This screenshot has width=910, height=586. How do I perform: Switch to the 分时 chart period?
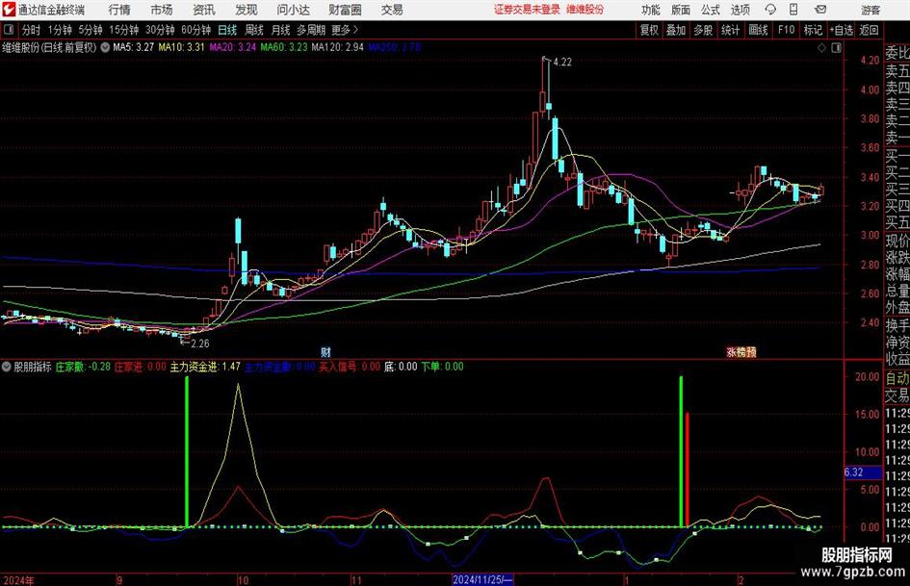pos(31,30)
